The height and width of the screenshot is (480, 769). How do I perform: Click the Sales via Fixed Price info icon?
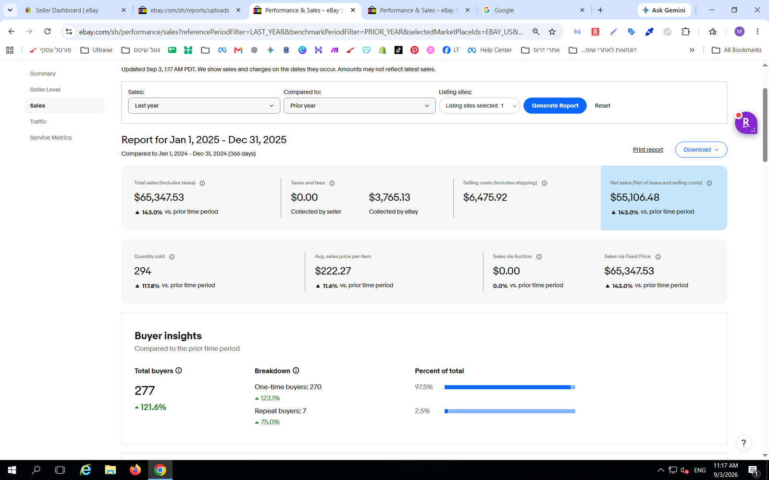[658, 257]
